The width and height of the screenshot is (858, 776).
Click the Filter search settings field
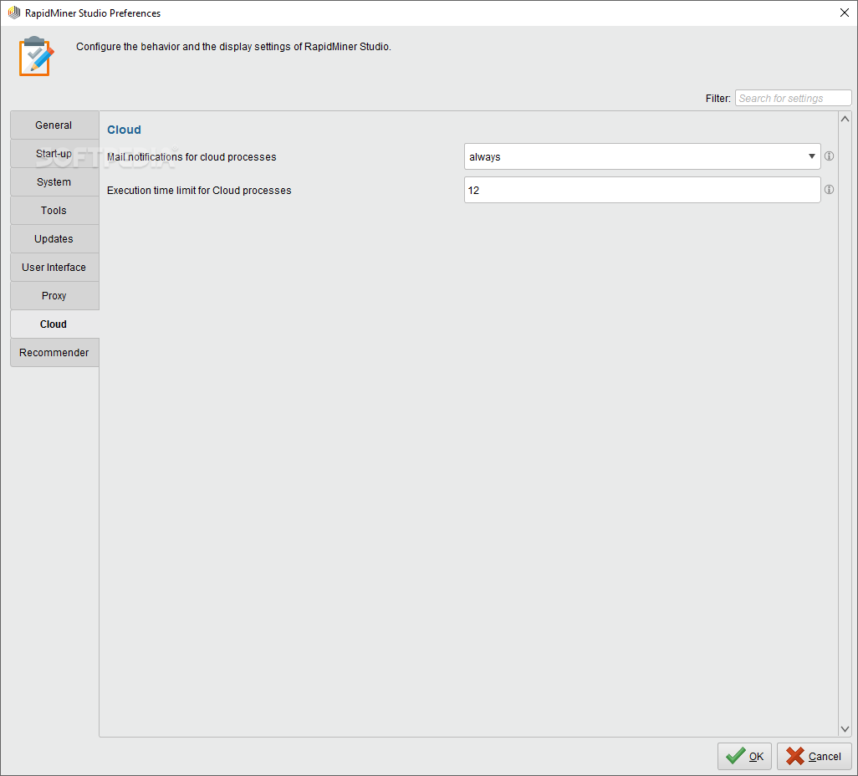pos(793,98)
